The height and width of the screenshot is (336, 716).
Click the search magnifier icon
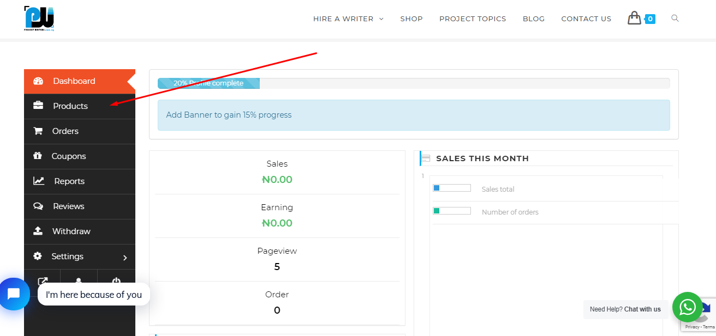tap(675, 18)
